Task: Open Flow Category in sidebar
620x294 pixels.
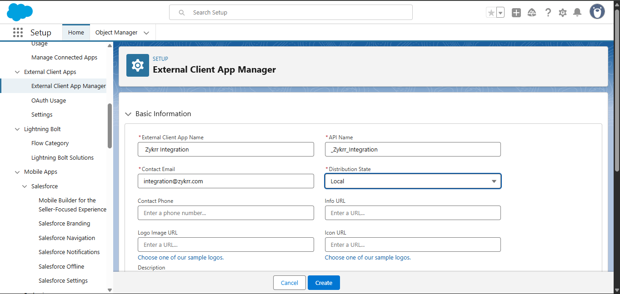Action: click(x=50, y=143)
